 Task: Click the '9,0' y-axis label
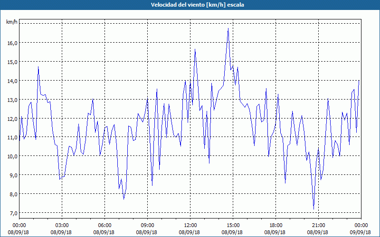[x=14, y=175]
